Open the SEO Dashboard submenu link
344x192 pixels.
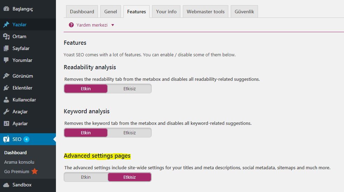point(15,152)
